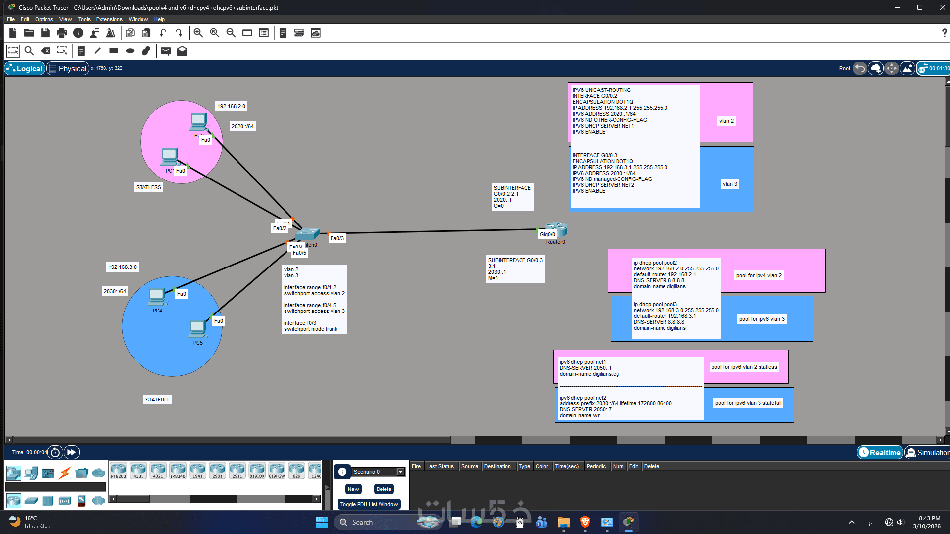This screenshot has width=950, height=534.
Task: Click the Fast Forward Time button
Action: click(72, 452)
